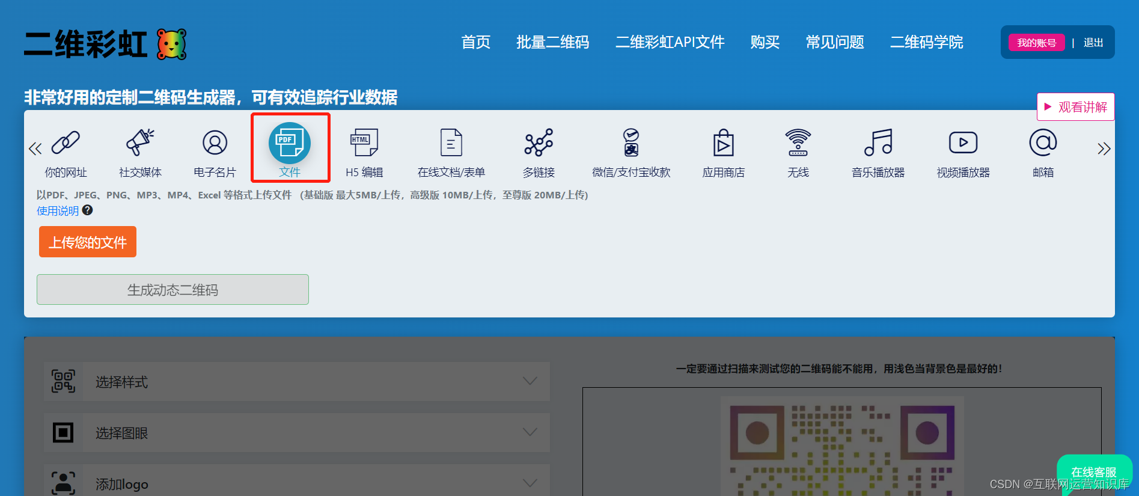Select the 你的网址 URL link icon
Viewport: 1139px width, 496px height.
point(66,142)
